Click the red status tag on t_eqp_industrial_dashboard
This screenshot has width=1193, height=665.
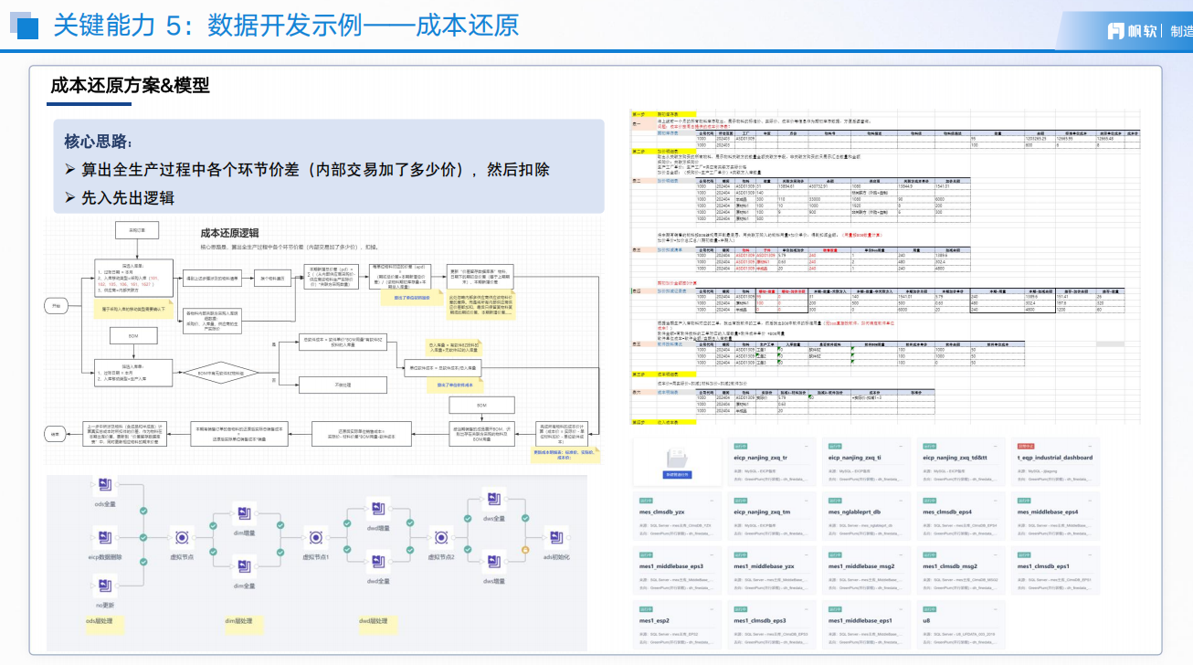1025,445
